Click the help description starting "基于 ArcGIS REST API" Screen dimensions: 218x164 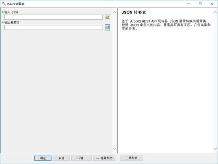166,25
